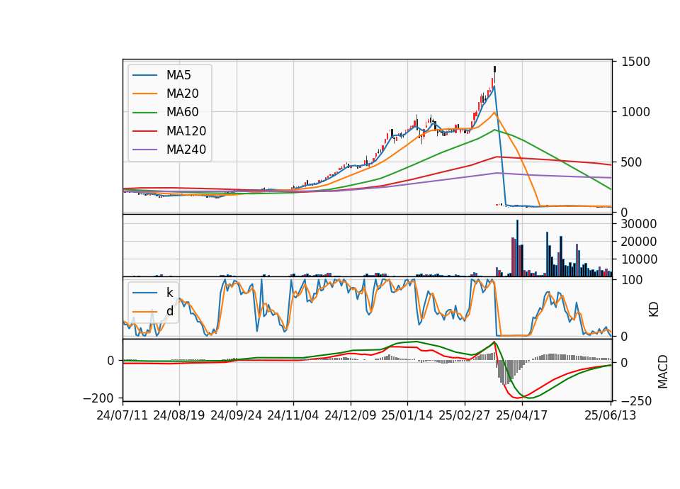Click the 24/08/19 date tick label
Image resolution: width=680 pixels, height=489 pixels.
(179, 415)
